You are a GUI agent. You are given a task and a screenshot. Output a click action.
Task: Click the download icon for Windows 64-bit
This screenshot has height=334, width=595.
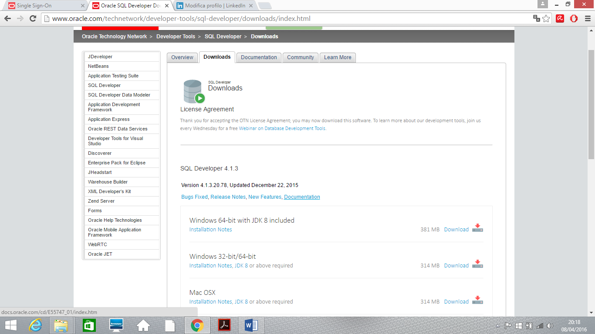pos(478,228)
